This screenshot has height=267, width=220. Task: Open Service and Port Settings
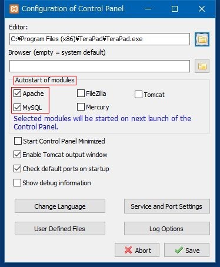coord(167,206)
